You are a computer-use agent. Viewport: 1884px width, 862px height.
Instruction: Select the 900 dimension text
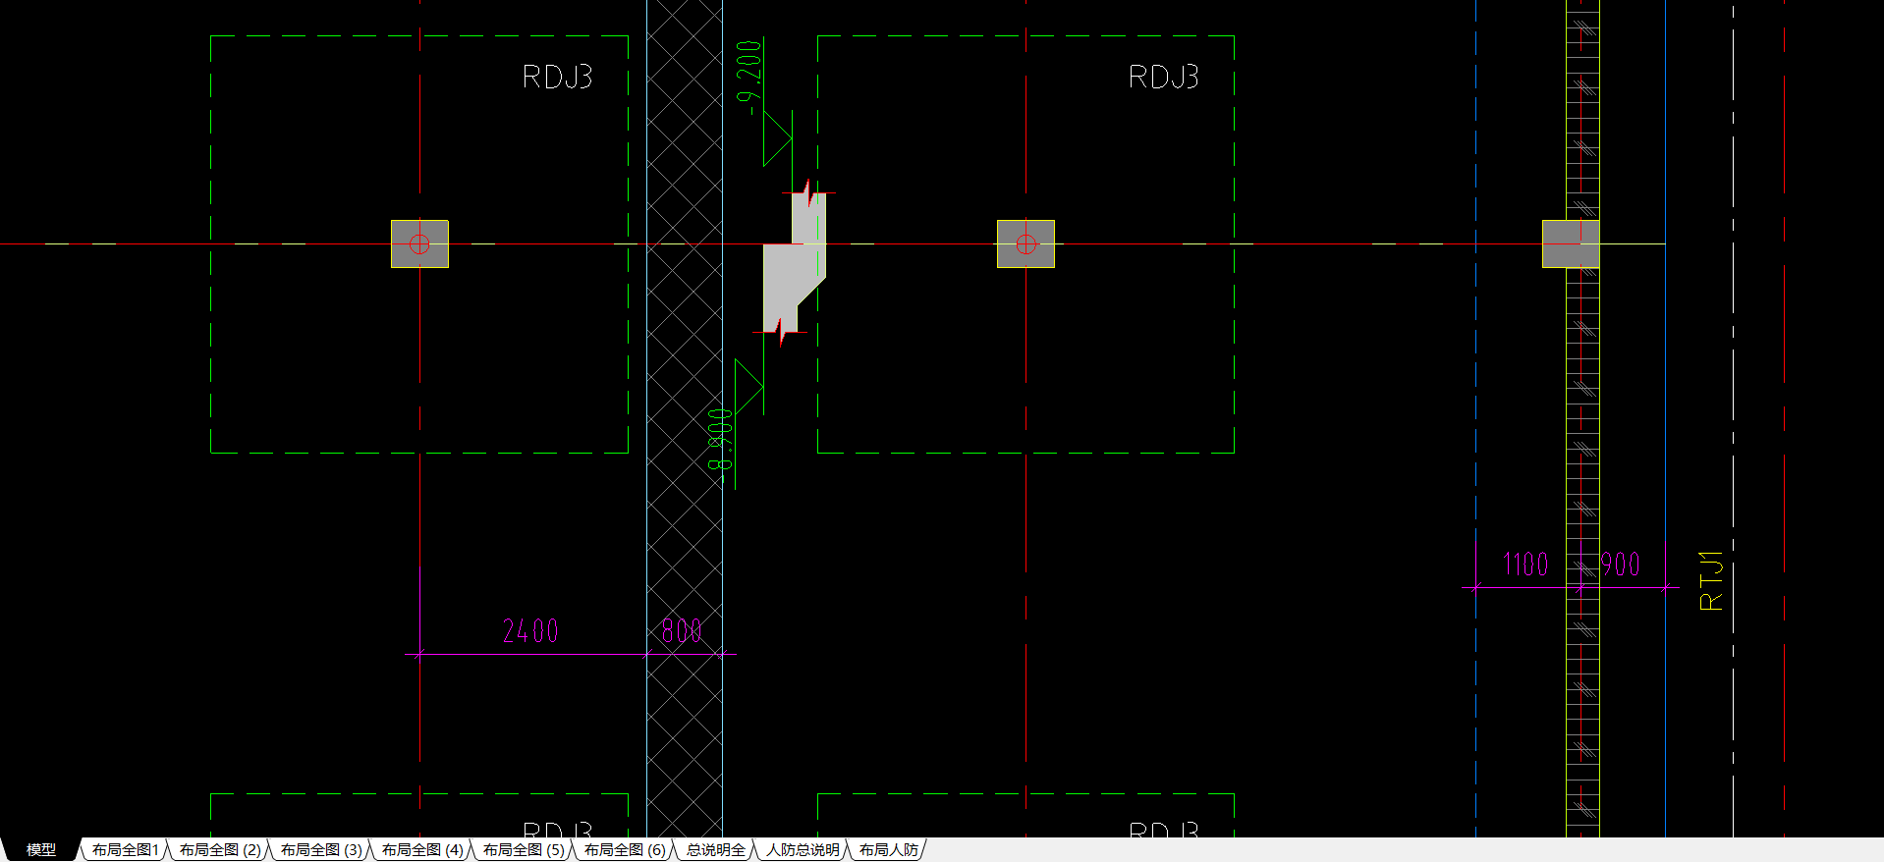pos(1621,564)
